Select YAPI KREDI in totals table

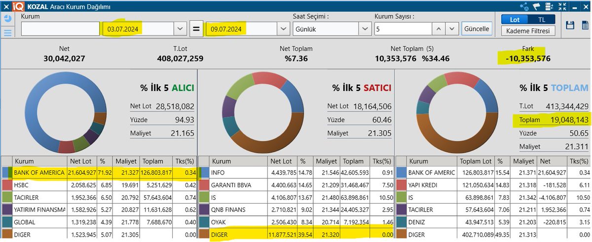(x=493, y=185)
